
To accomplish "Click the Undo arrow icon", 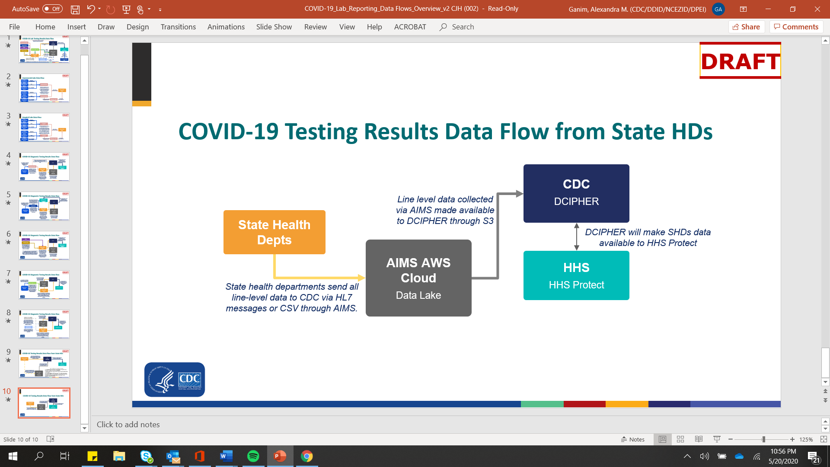I will (90, 9).
